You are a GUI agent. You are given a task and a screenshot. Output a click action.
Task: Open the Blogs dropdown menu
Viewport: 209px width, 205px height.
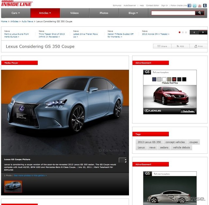pos(133,13)
